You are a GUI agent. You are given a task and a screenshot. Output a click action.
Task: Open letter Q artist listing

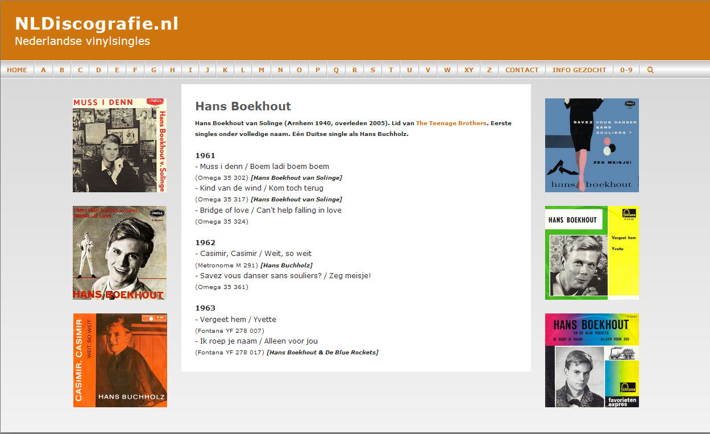point(336,70)
